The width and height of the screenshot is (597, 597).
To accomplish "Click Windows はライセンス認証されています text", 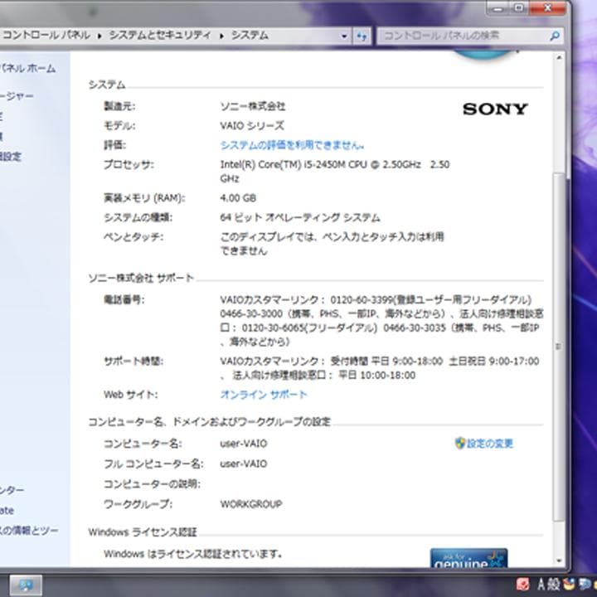I will 193,554.
